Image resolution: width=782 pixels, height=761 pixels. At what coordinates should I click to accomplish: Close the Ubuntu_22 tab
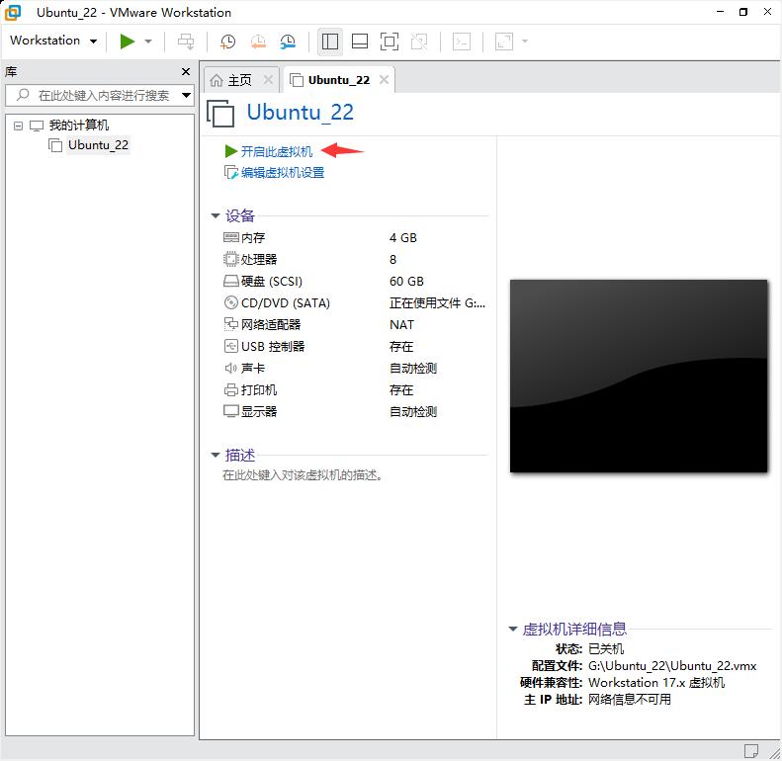(384, 80)
